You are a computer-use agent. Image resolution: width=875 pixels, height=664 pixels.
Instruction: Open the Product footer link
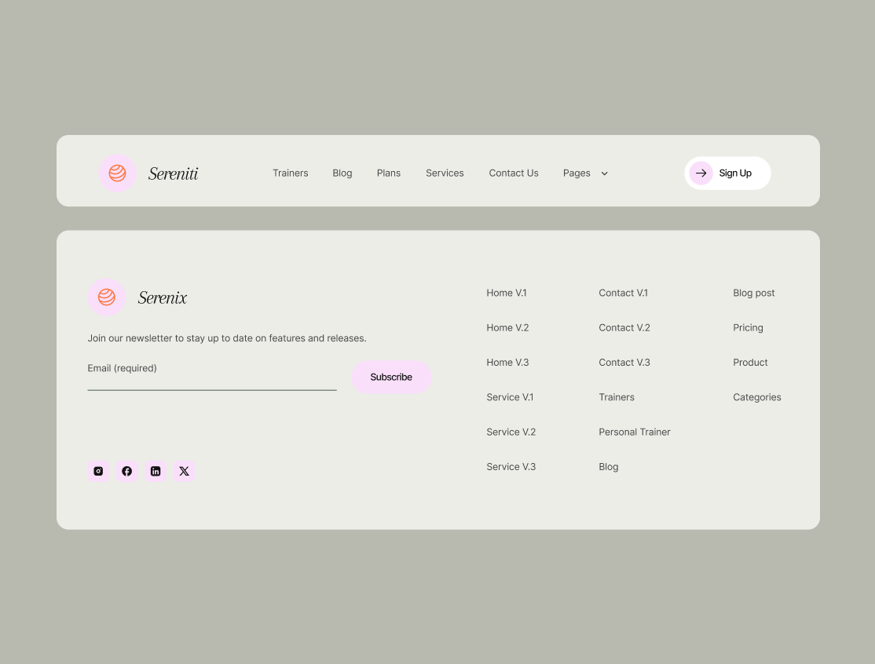click(750, 363)
